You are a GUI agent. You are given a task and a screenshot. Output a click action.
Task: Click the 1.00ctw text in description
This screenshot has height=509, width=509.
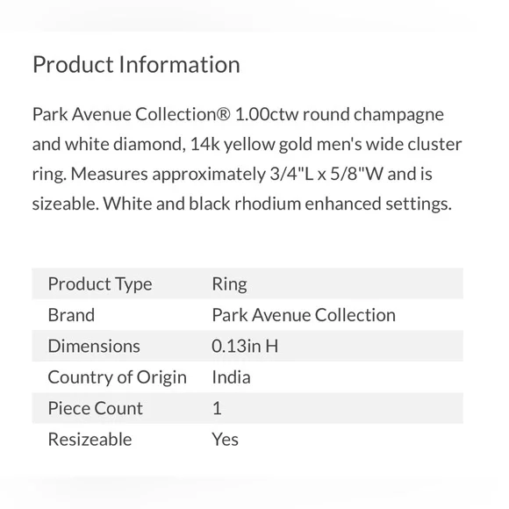[x=267, y=114]
